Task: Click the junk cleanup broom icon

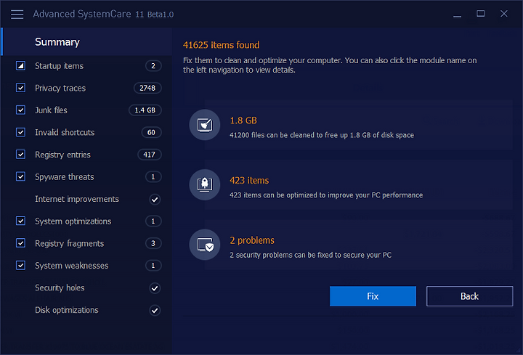Action: pos(204,125)
